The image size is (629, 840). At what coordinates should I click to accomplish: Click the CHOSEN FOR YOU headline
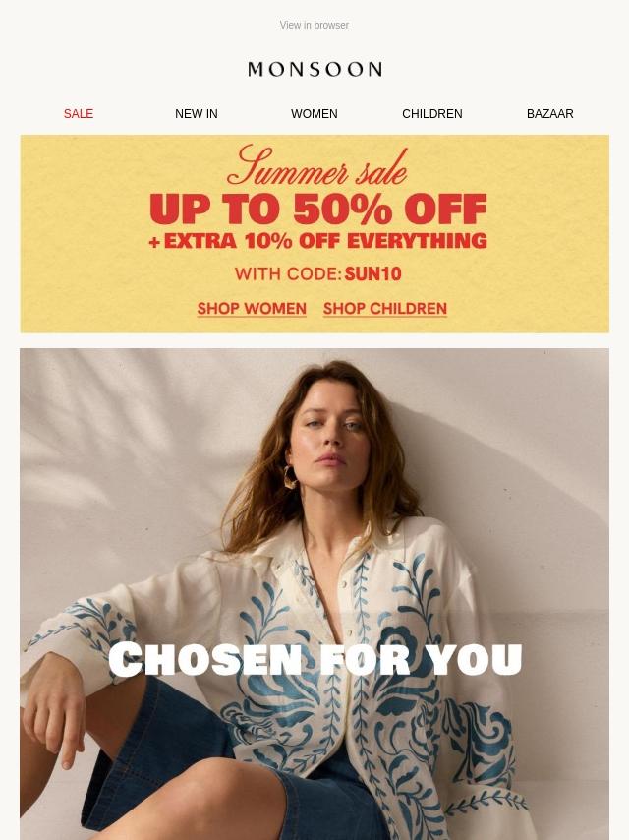point(314,659)
